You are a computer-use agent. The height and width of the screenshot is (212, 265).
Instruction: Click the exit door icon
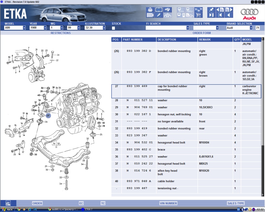click(x=211, y=15)
